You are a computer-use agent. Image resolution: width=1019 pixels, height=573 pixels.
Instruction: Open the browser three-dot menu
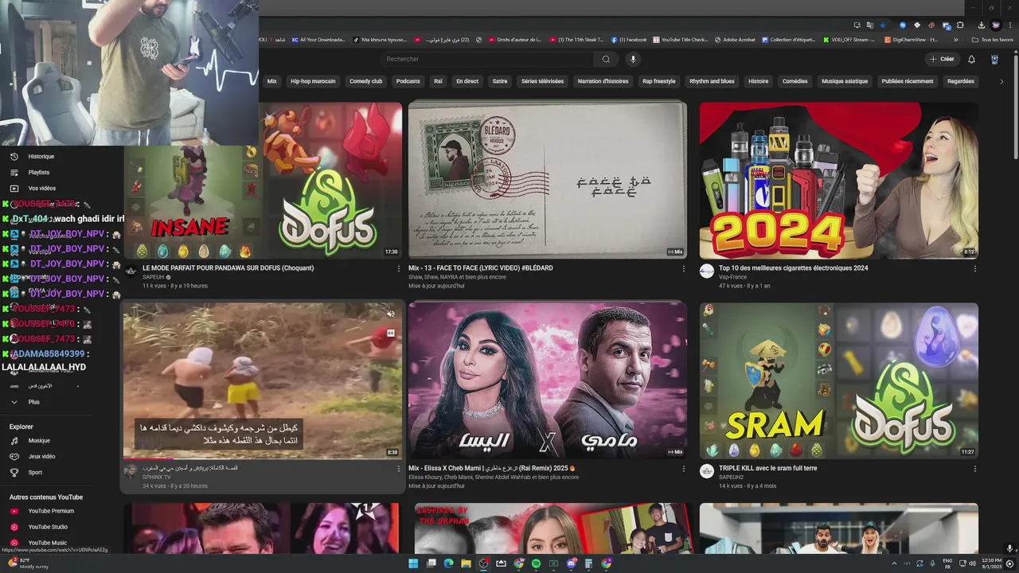(x=1010, y=25)
